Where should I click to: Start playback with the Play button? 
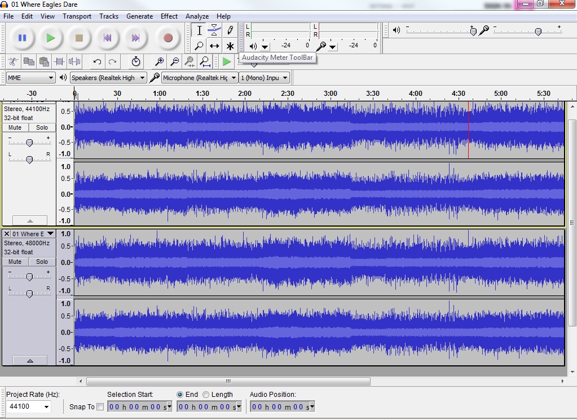50,38
